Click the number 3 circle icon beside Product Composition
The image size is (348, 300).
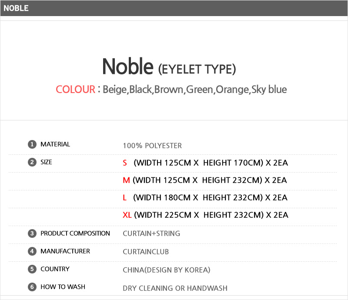coord(32,233)
